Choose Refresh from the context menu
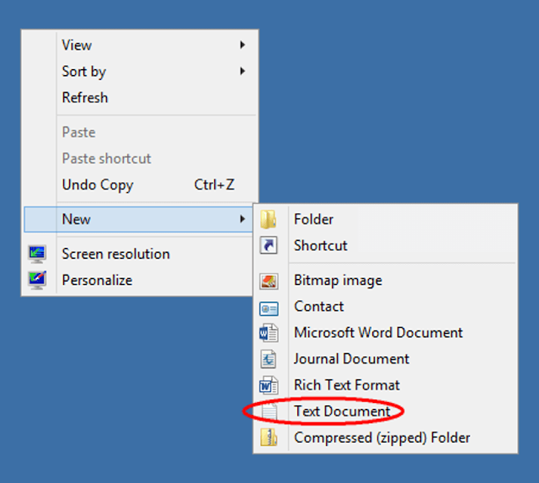 click(140, 98)
